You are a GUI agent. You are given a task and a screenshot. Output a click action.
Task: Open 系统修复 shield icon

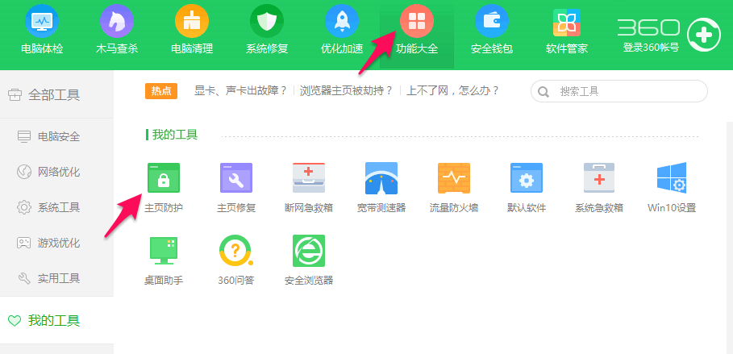click(267, 22)
